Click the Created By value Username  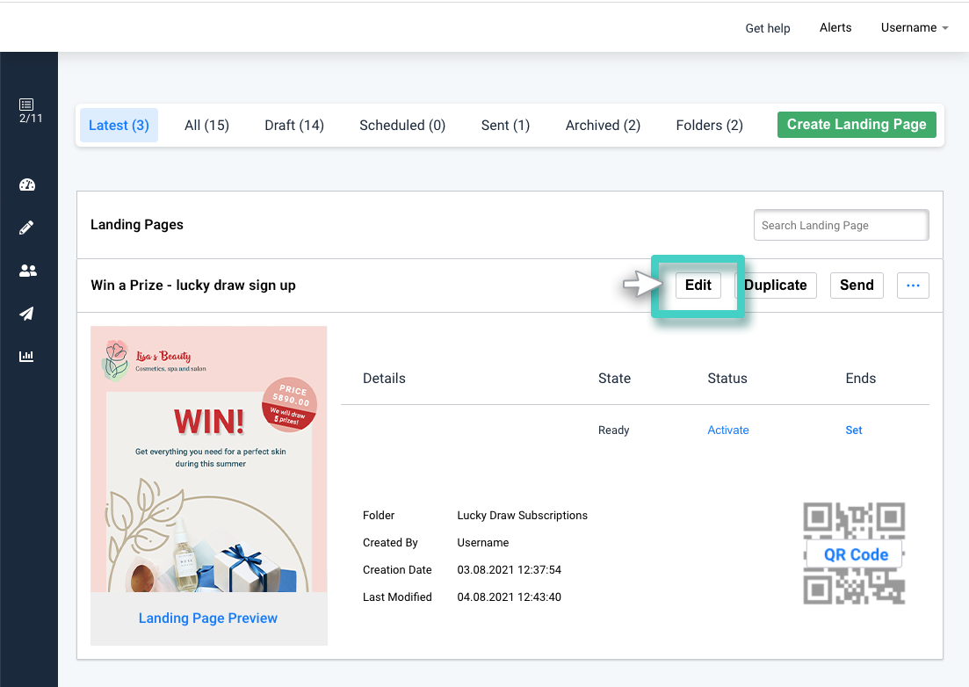click(x=482, y=542)
